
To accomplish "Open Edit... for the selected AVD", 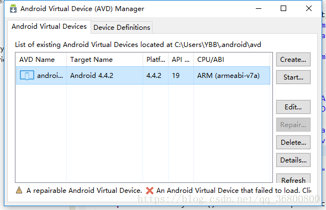I will pyautogui.click(x=293, y=107).
